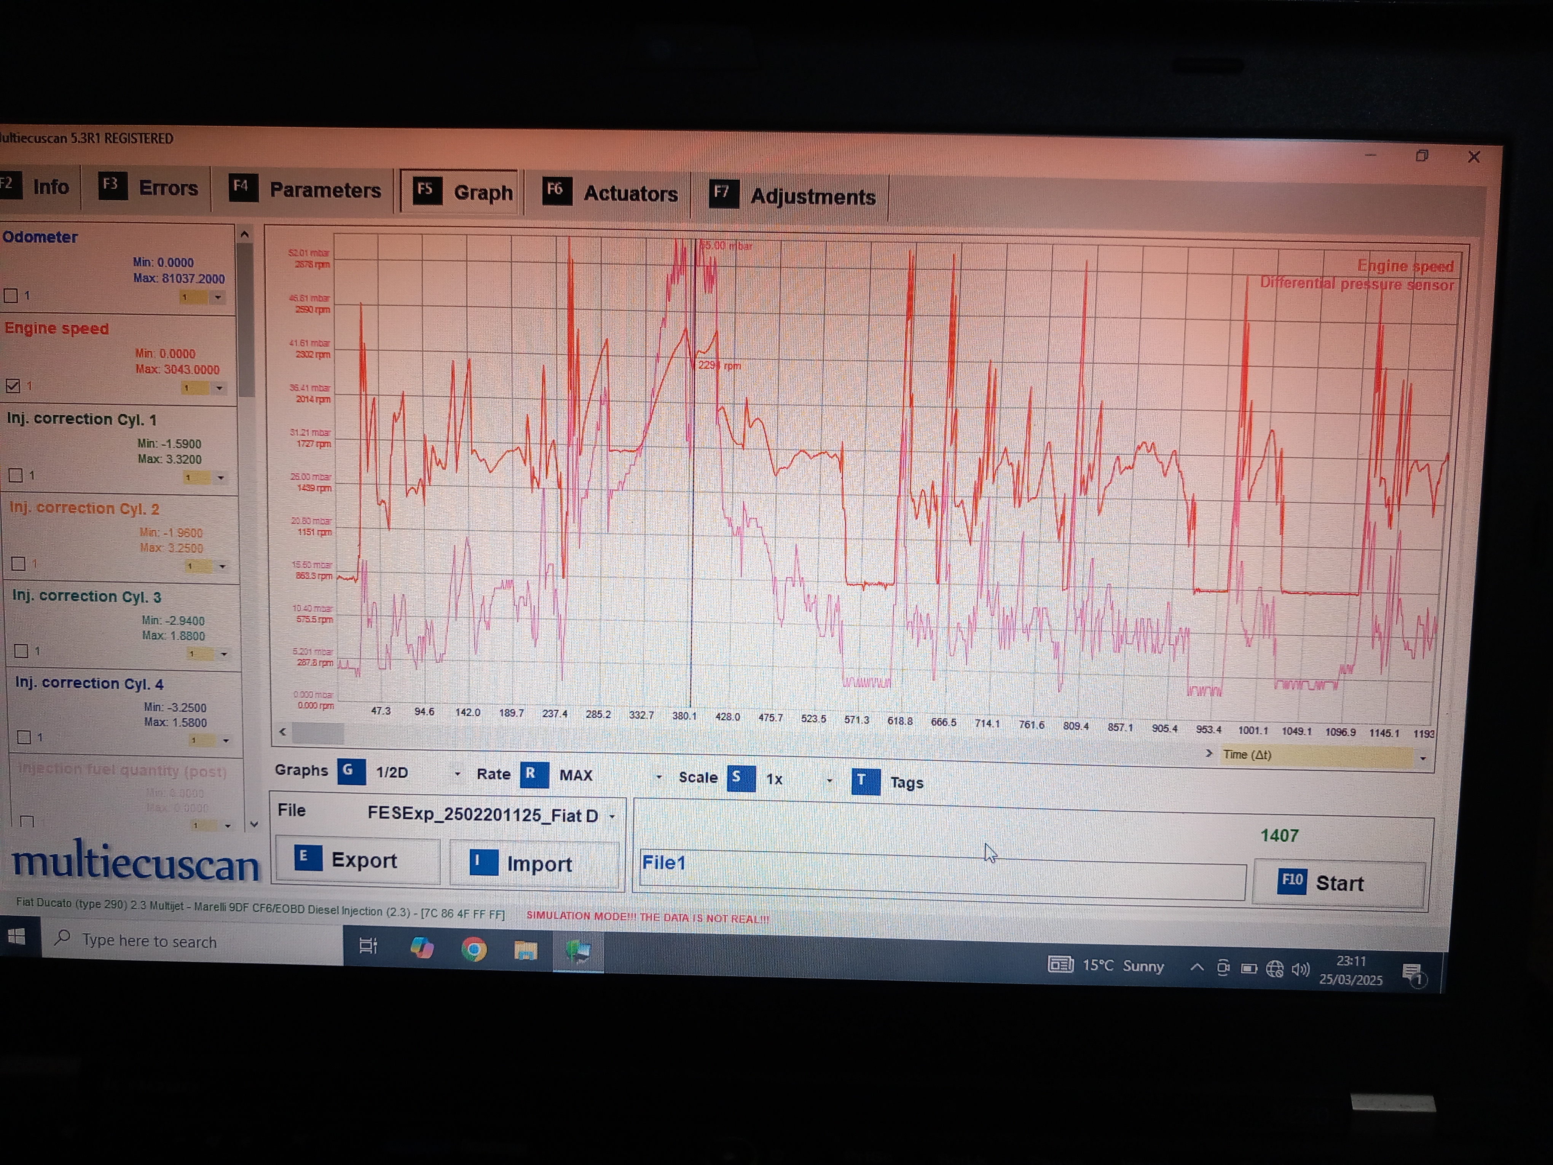The height and width of the screenshot is (1165, 1553).
Task: Click the G icon beside Graphs
Action: (350, 771)
